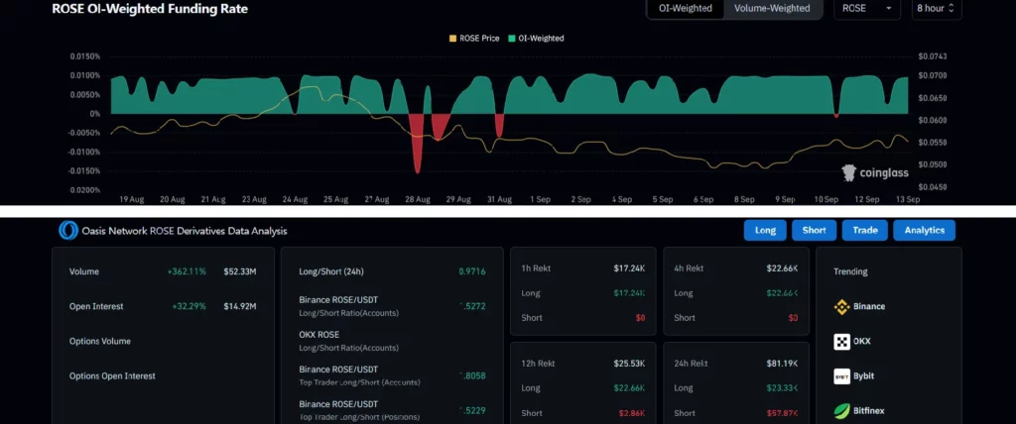This screenshot has width=1016, height=424.
Task: Open the Analytics button
Action: point(924,230)
